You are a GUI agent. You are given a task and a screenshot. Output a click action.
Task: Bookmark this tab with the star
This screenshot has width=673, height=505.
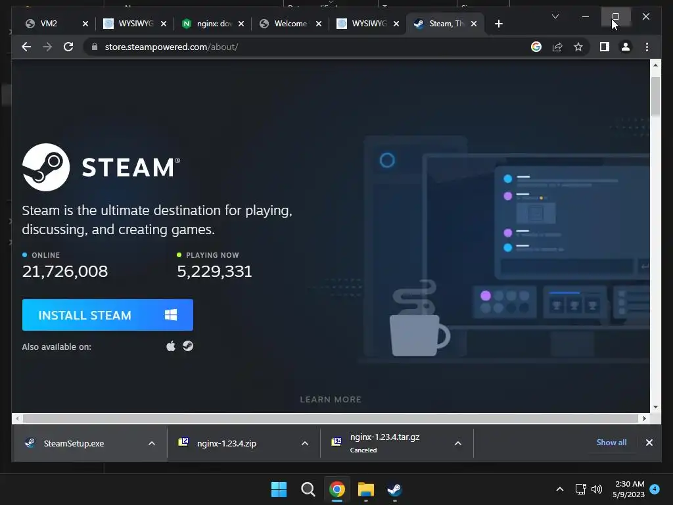click(x=578, y=47)
